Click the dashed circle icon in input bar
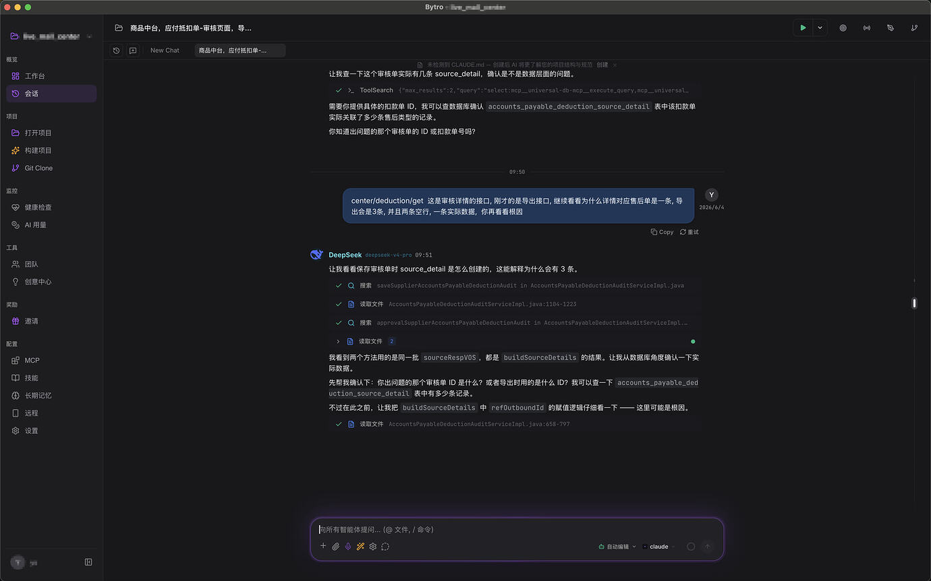The image size is (931, 581). (385, 547)
